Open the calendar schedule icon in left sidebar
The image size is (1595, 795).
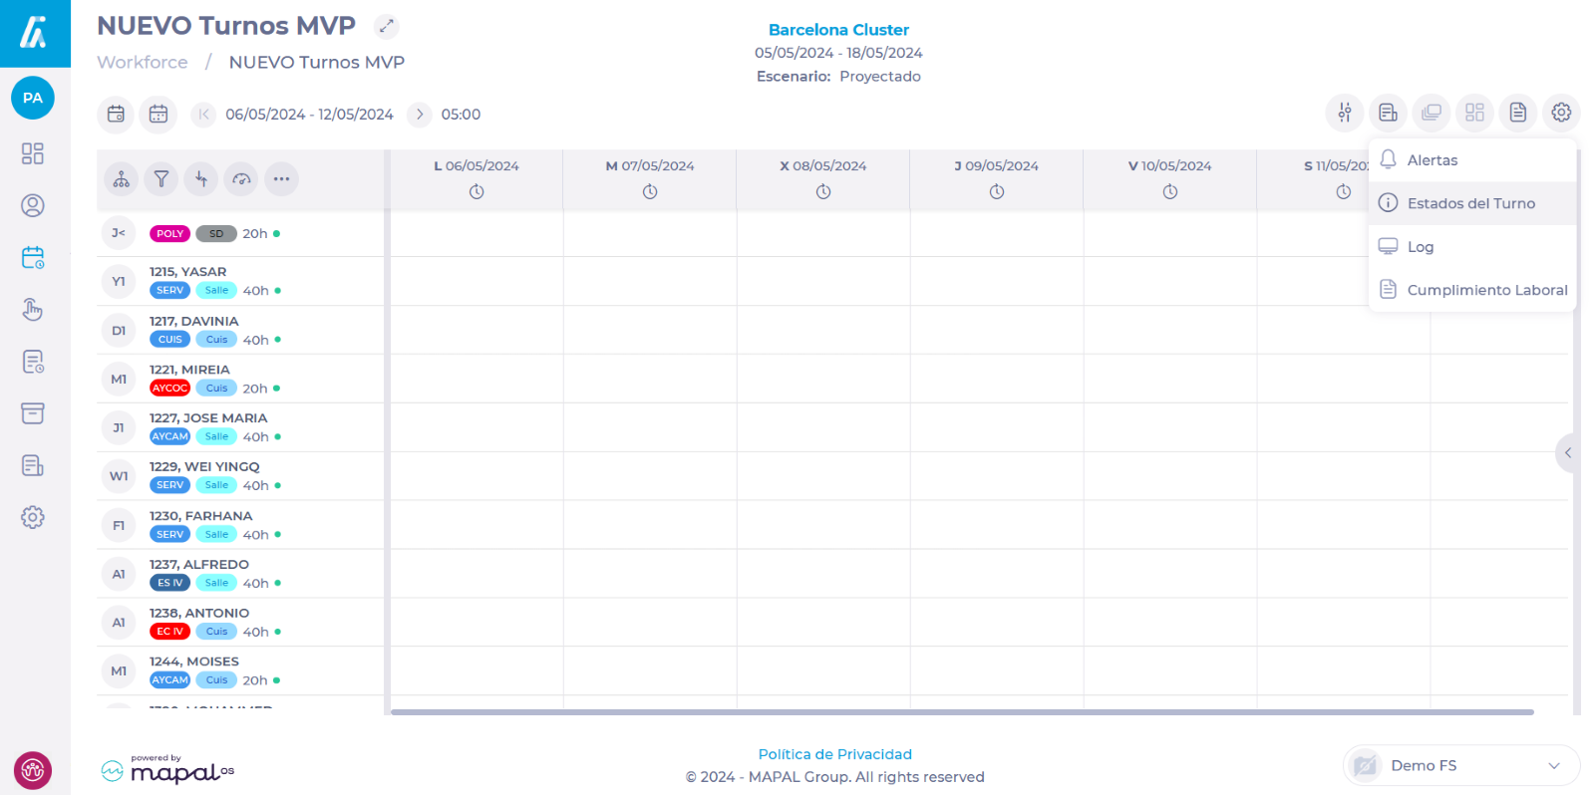(33, 258)
